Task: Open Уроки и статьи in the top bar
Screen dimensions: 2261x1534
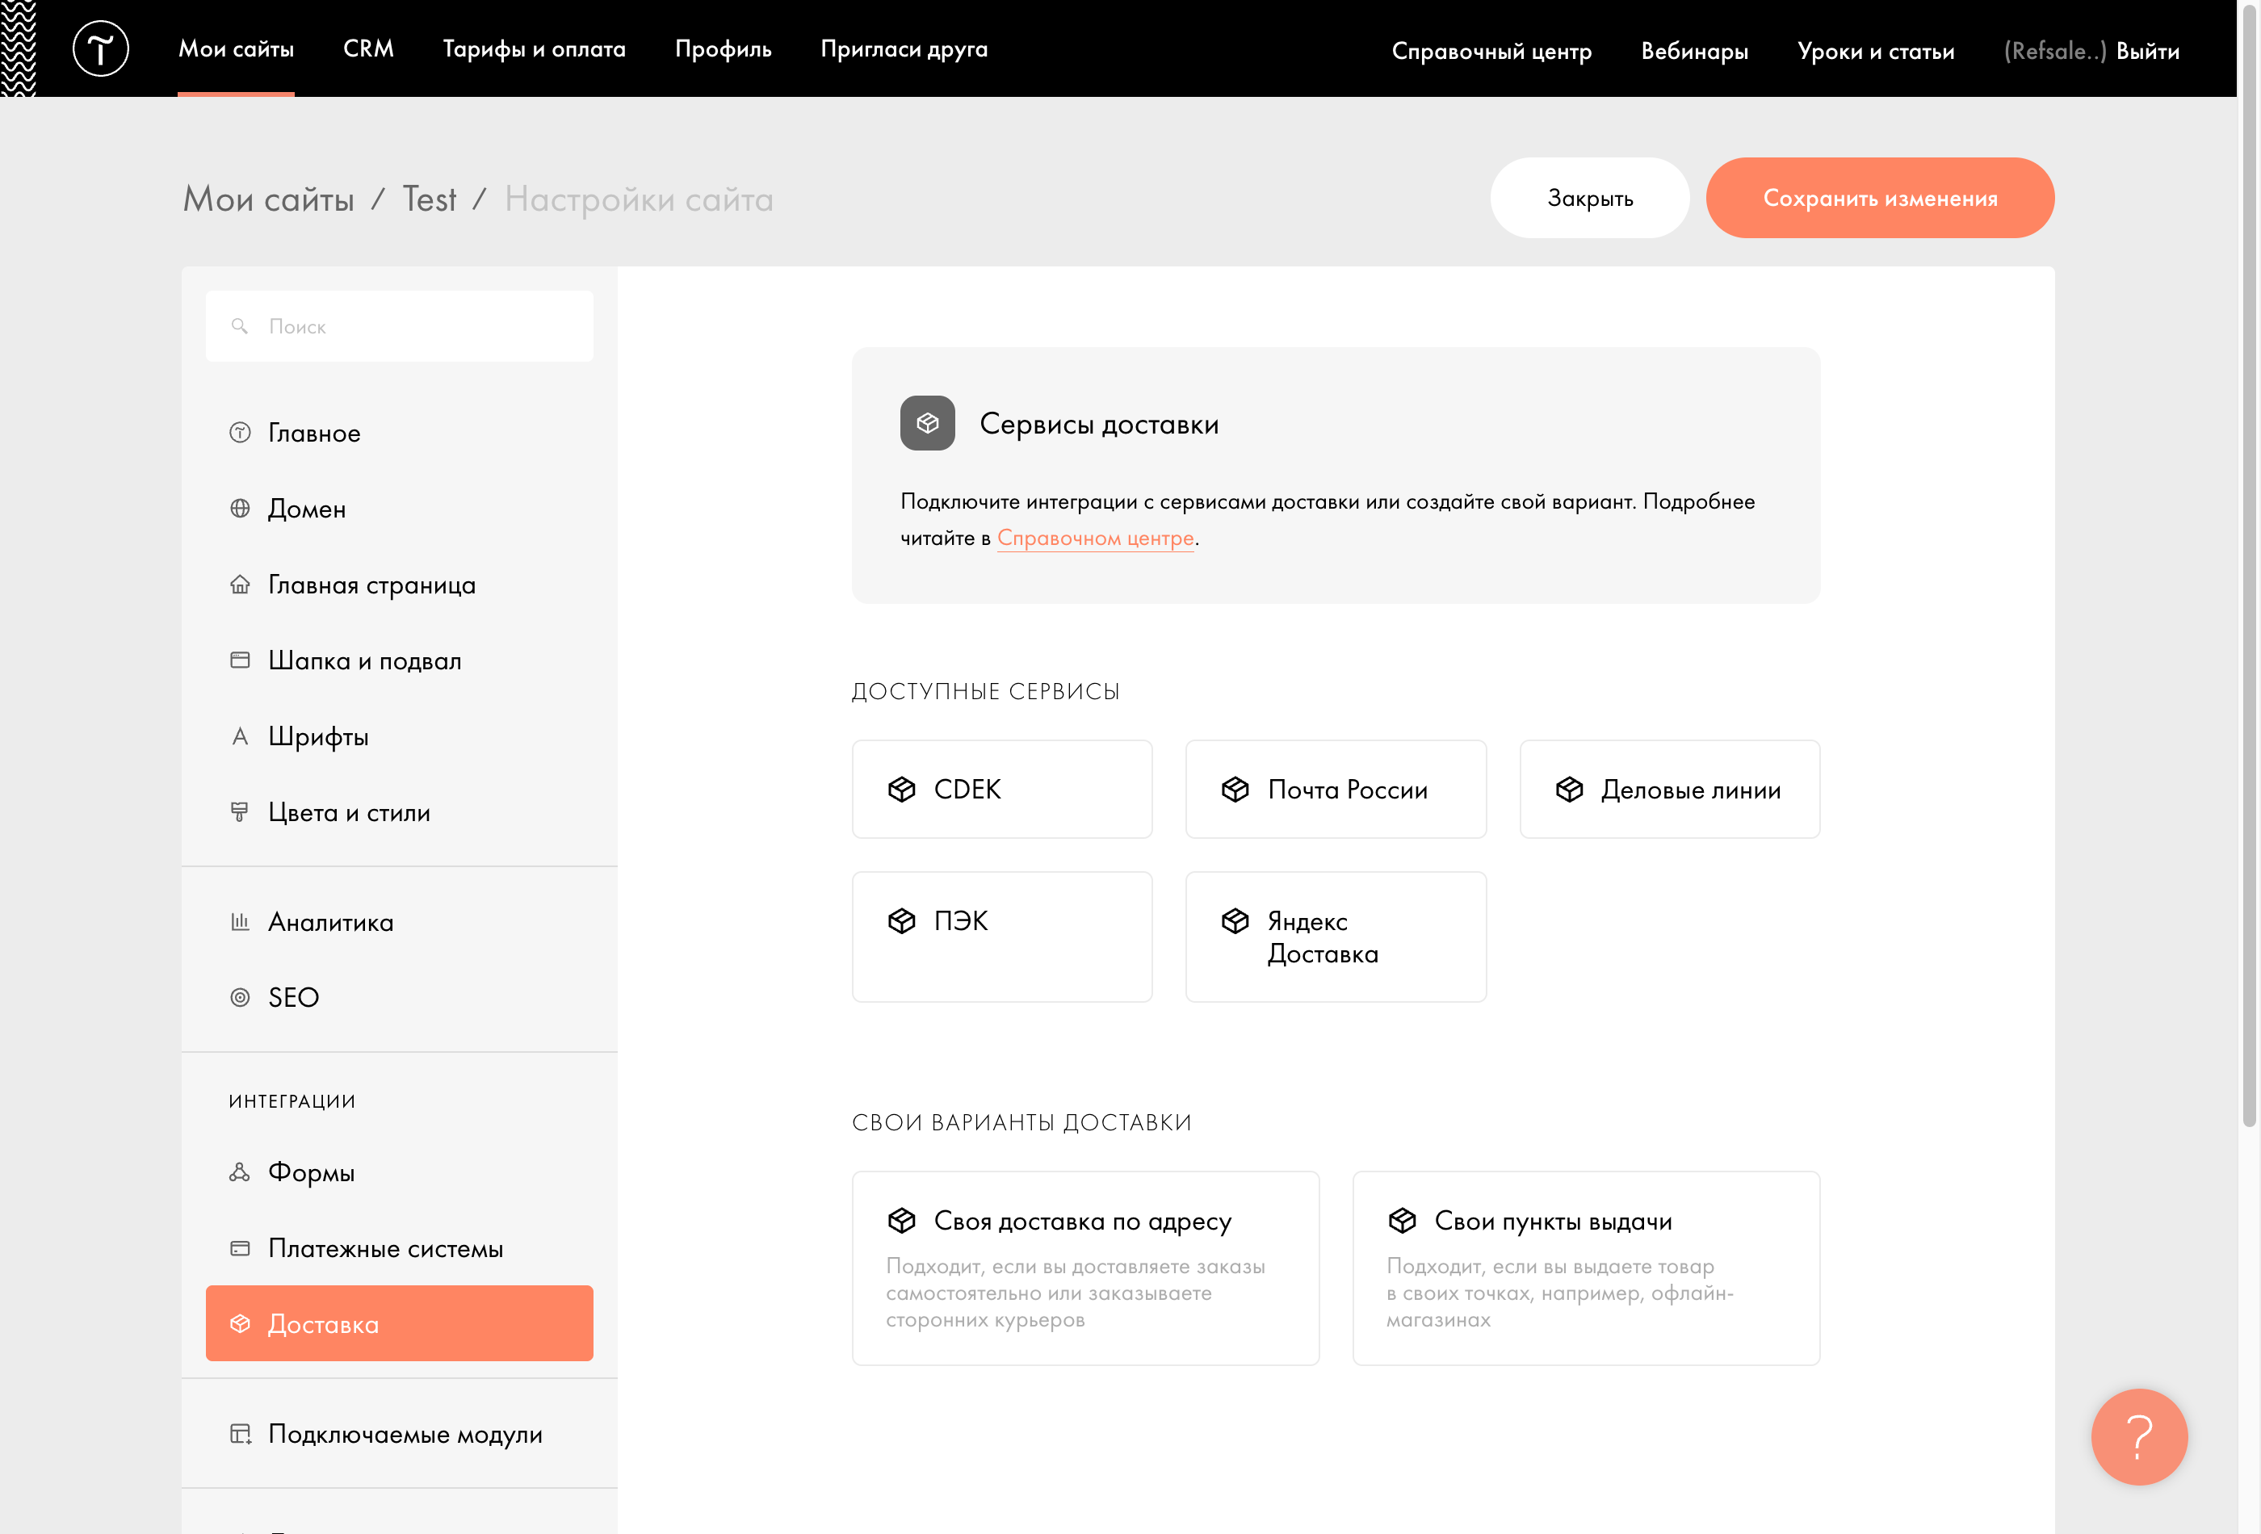Action: coord(1876,51)
